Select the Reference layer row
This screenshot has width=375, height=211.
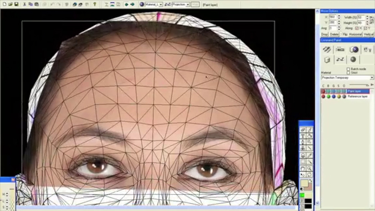pos(345,97)
